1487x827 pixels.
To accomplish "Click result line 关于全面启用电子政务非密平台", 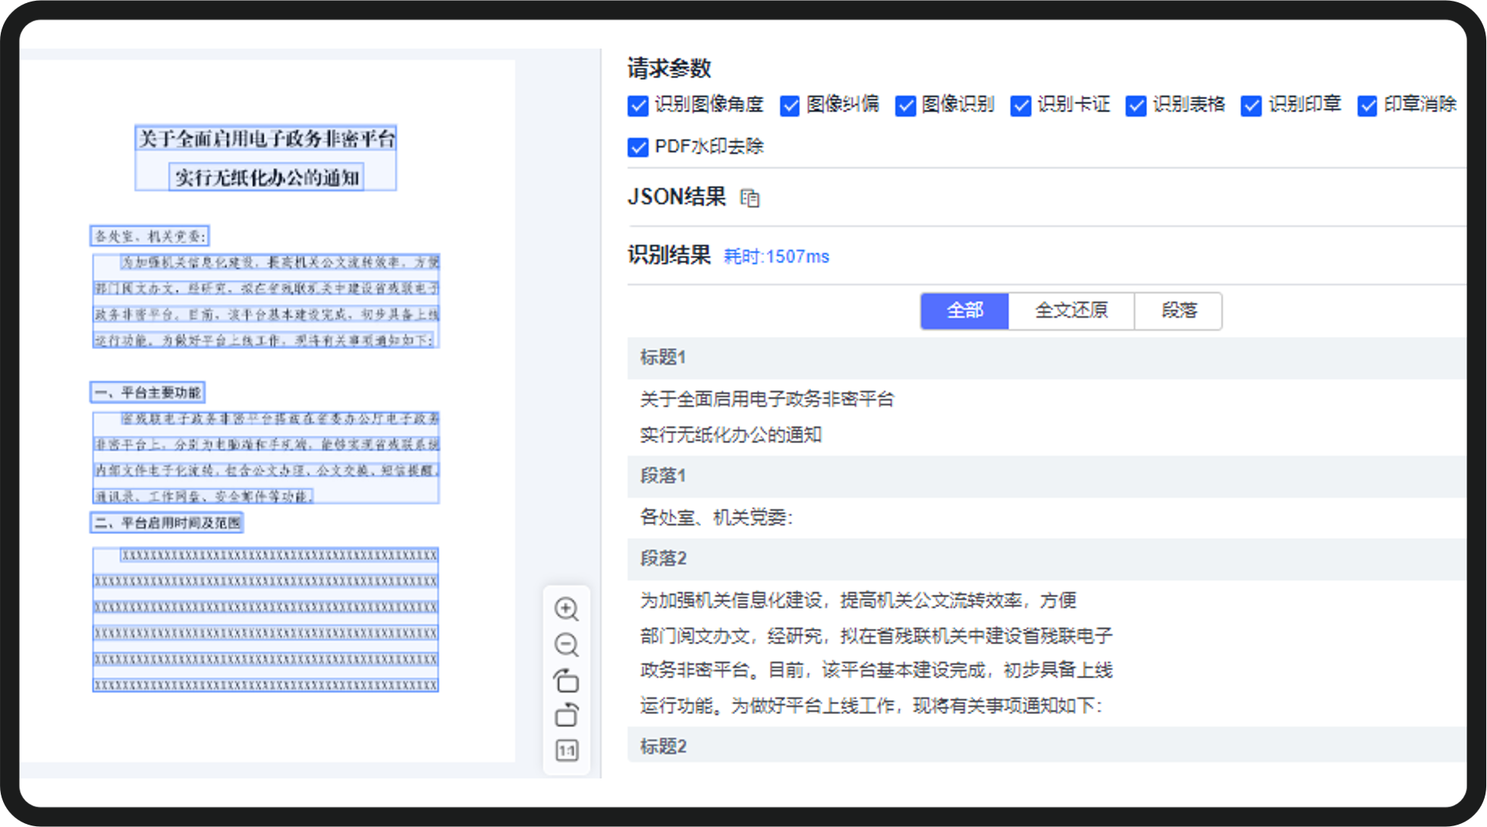I will 767,399.
